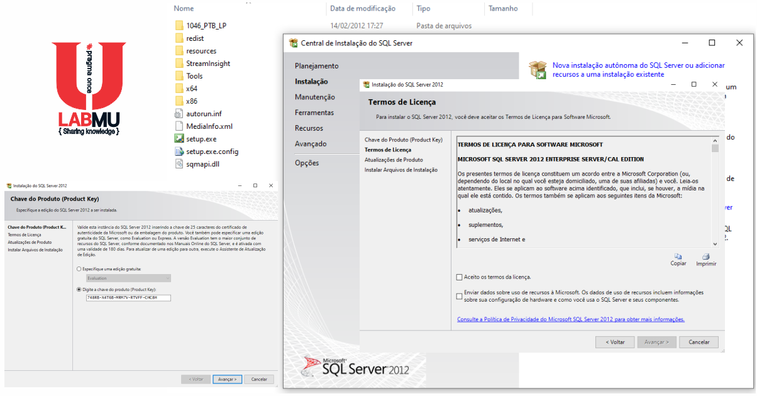This screenshot has height=396, width=757.
Task: Click Avançar in Product Key window
Action: tap(227, 379)
